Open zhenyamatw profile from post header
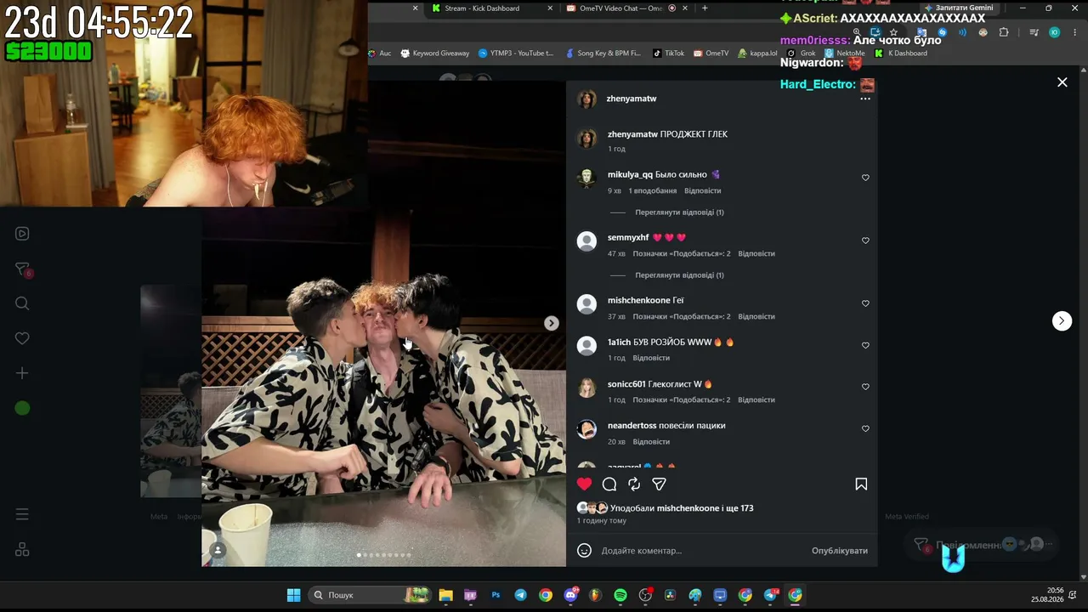The width and height of the screenshot is (1088, 612). coord(632,99)
